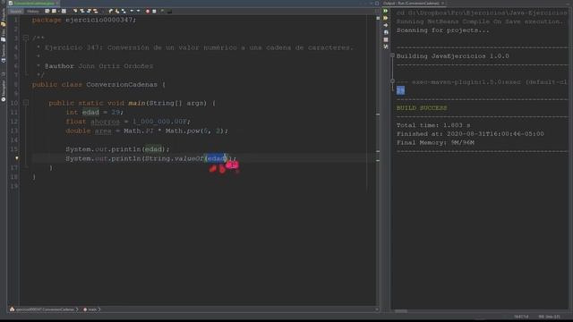This screenshot has height=322, width=573.
Task: Switch to the History view tab
Action: coord(32,12)
